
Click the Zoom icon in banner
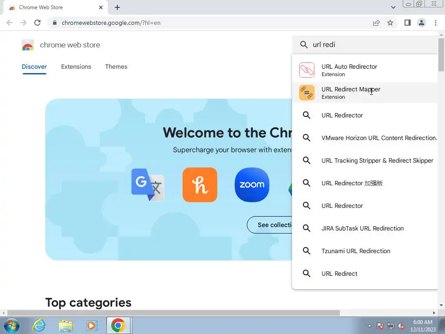pos(252,184)
